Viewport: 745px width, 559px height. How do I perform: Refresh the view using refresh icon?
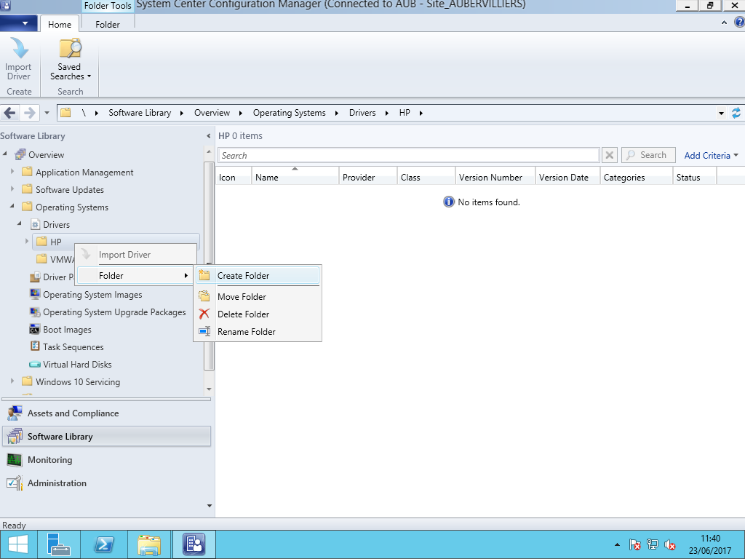tap(736, 113)
